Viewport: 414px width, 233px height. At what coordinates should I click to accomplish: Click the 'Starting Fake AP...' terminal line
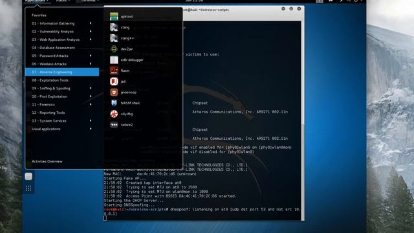click(125, 179)
